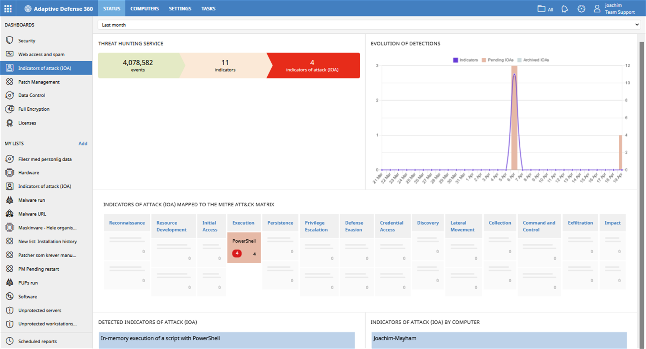
Task: Select the Joachim-Mayham computer bar
Action: point(499,340)
